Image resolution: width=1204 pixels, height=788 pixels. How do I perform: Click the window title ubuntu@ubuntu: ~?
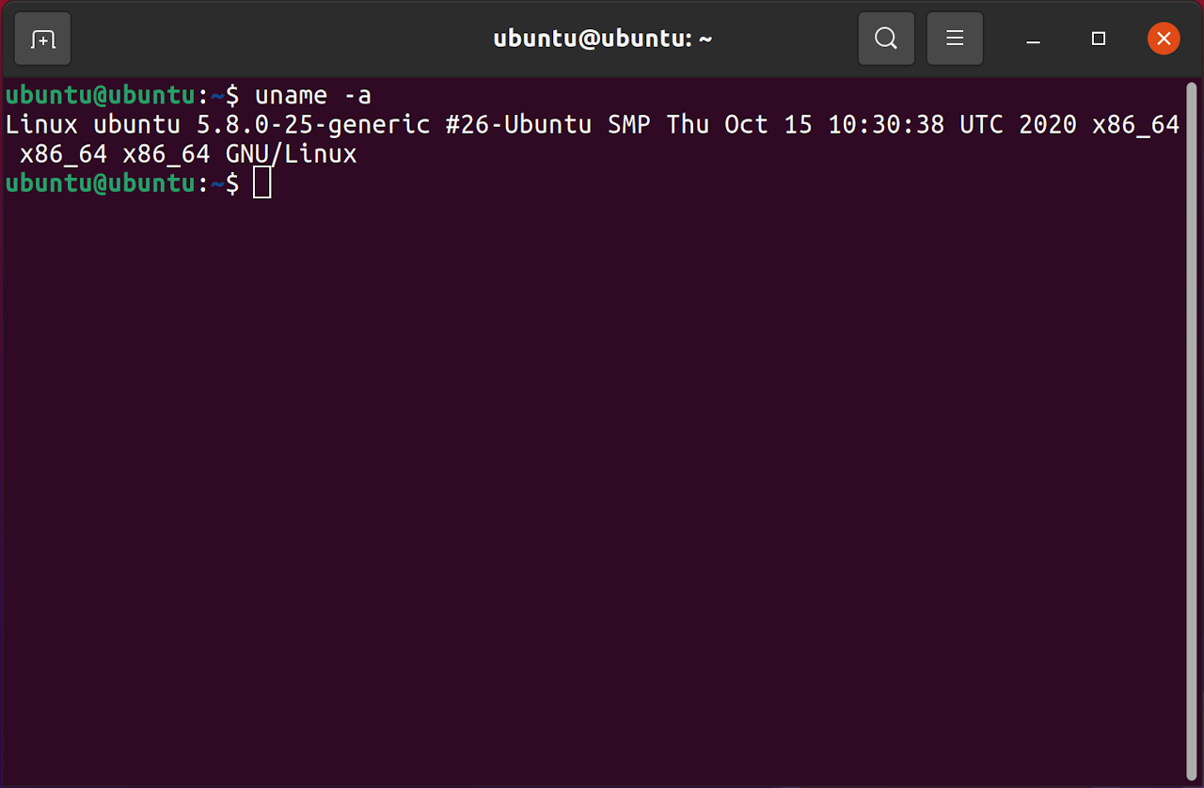[603, 39]
